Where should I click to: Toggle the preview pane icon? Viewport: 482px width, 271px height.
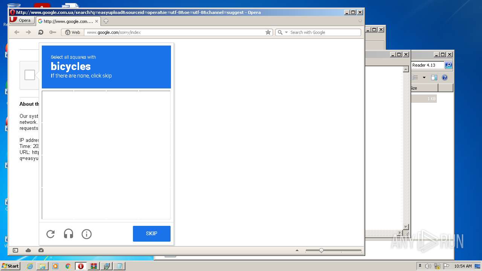coord(434,78)
